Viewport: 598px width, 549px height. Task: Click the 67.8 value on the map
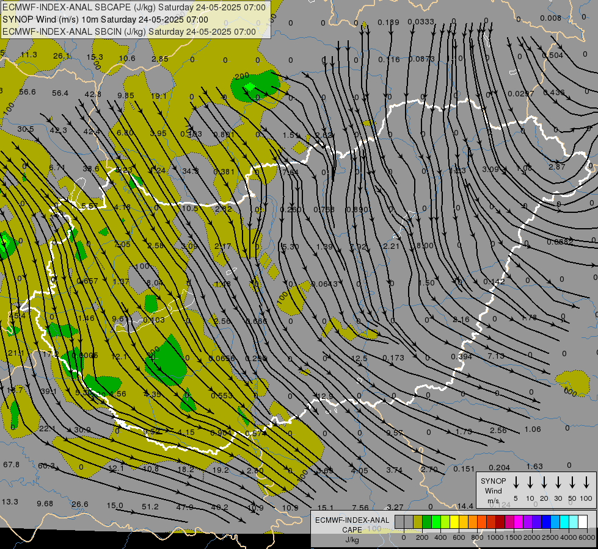point(11,464)
